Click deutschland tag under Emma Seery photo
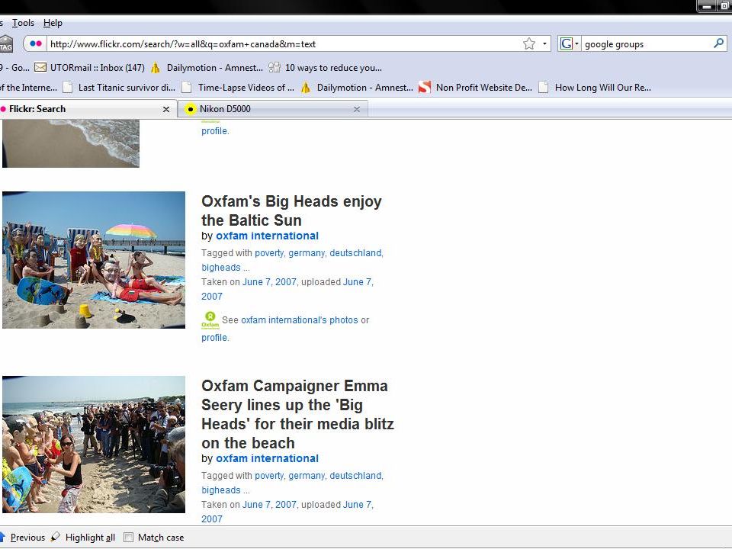The width and height of the screenshot is (732, 549). click(355, 476)
